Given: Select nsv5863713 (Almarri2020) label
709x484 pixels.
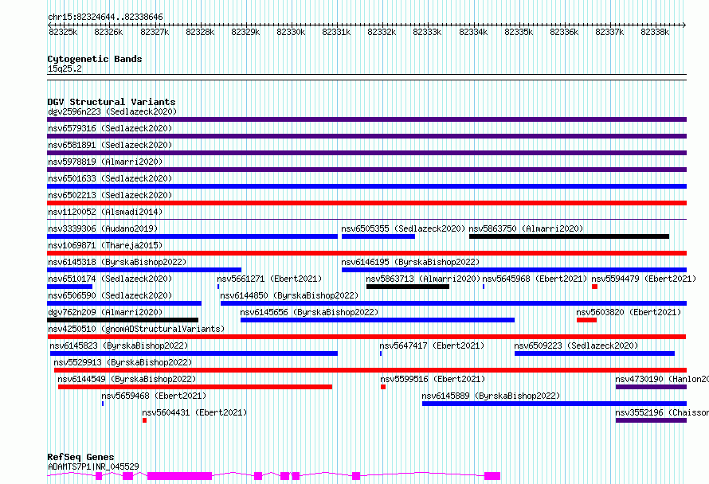Looking at the screenshot, I should [x=423, y=279].
